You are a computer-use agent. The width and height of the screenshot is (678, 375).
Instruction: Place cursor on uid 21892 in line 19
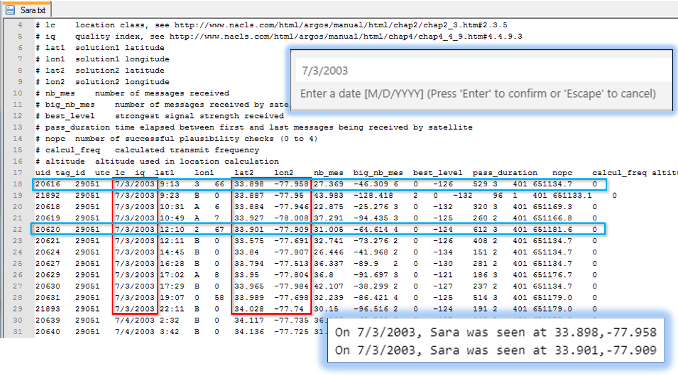(x=46, y=196)
